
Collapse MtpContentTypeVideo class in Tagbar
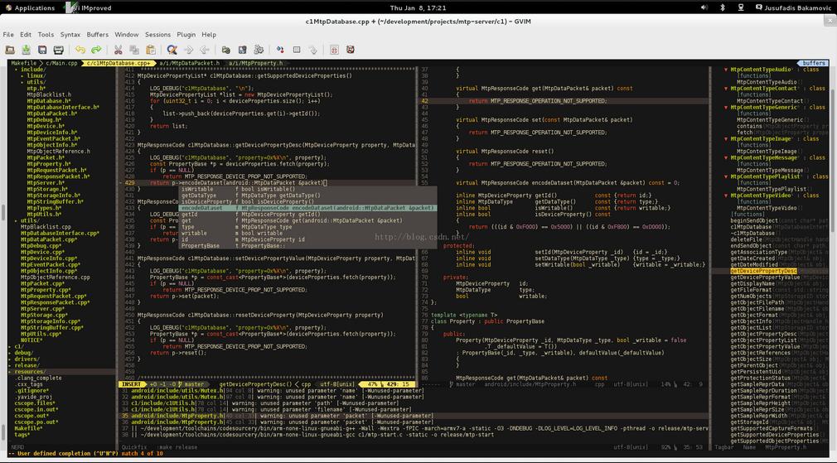(x=726, y=195)
